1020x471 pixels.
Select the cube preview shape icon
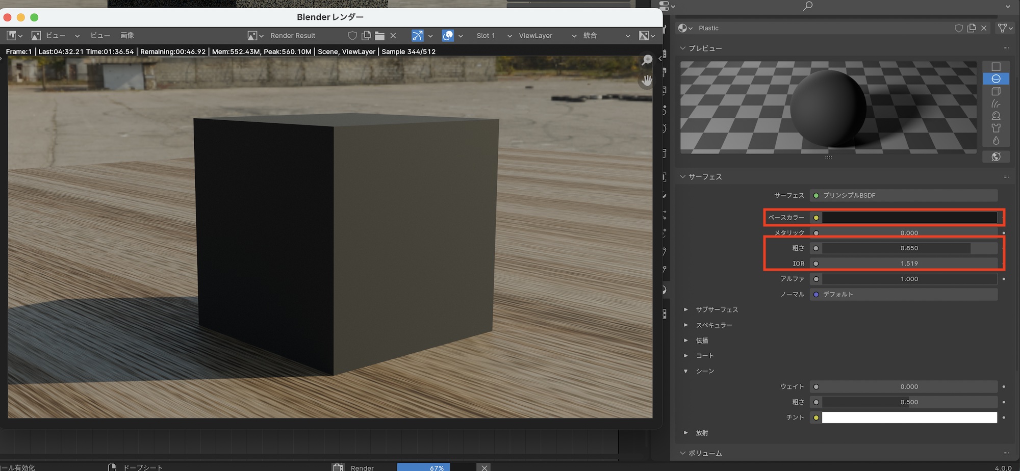[996, 91]
